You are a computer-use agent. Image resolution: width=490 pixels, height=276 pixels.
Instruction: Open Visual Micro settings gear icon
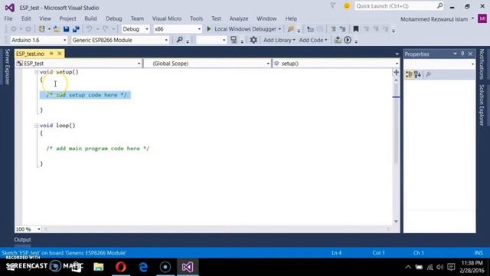(253, 40)
